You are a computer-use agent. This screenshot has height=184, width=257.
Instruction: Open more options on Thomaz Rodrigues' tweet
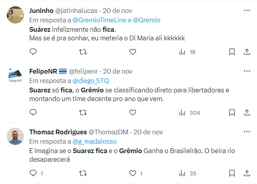tap(247, 132)
